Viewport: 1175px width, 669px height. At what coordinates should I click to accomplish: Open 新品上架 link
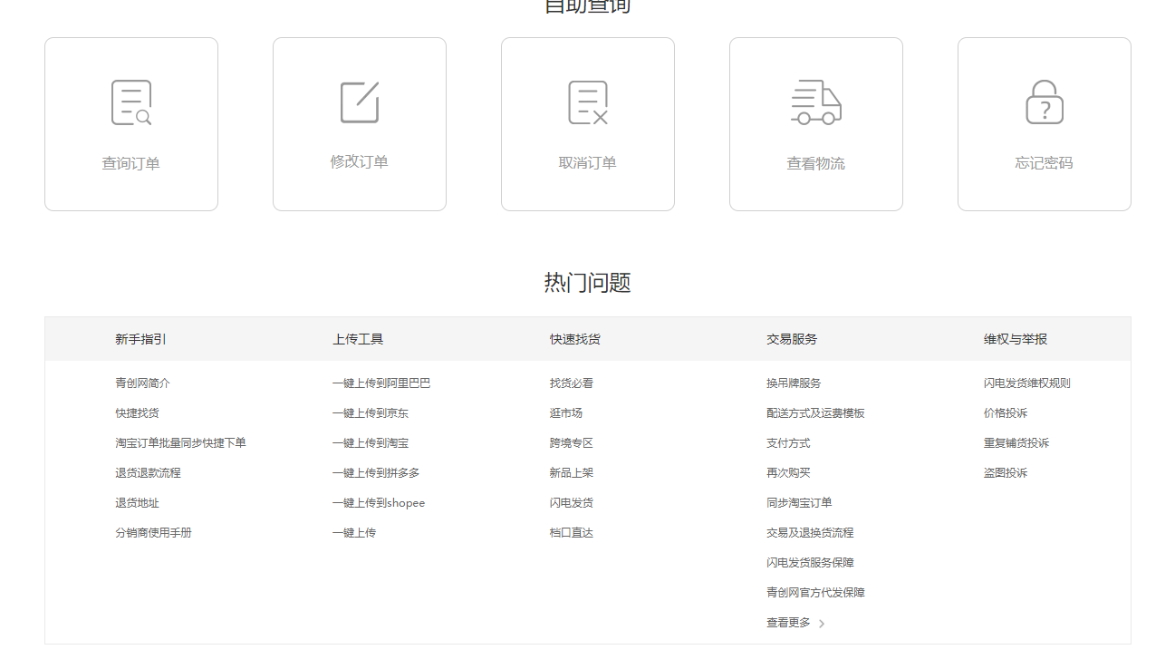click(572, 473)
